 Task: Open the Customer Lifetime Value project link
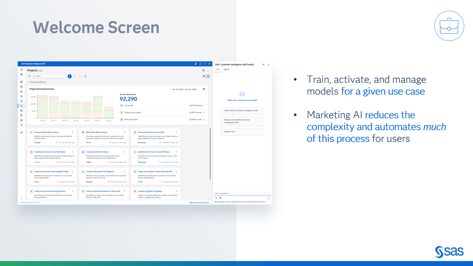coord(97,152)
